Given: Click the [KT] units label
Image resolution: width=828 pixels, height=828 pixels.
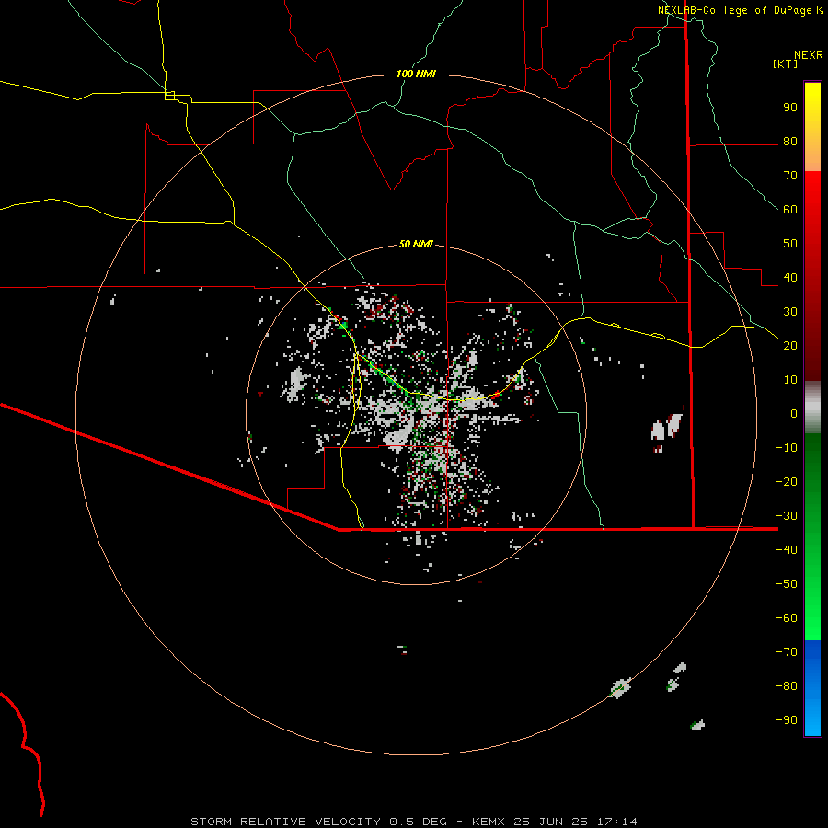Looking at the screenshot, I should click(x=786, y=63).
